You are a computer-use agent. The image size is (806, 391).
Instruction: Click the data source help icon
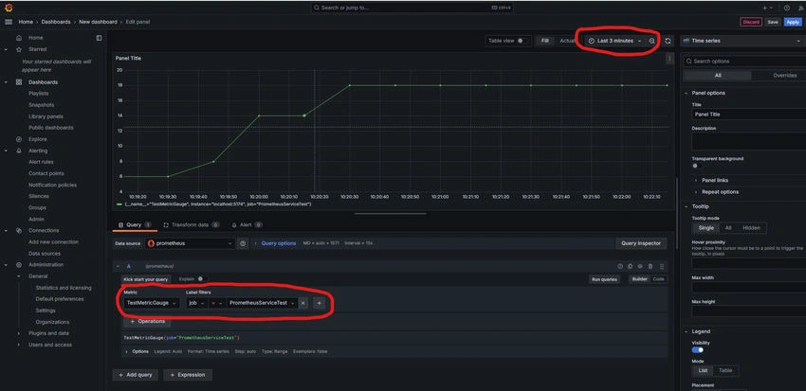pyautogui.click(x=243, y=243)
